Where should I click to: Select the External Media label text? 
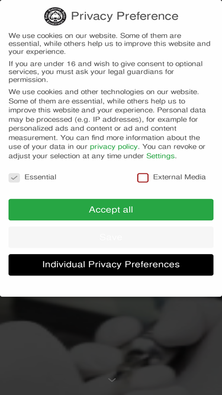tap(179, 177)
